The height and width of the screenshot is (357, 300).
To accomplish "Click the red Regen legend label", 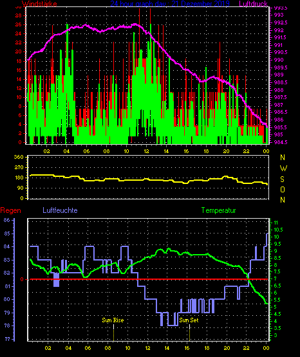I will 11,210.
